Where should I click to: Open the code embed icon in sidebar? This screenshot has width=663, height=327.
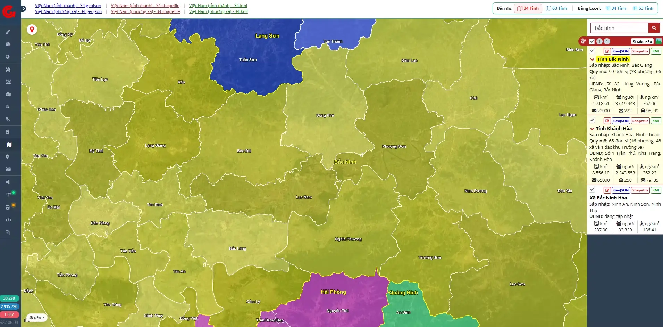click(8, 220)
